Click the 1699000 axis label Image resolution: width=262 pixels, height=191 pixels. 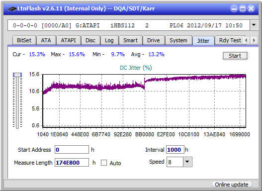[240, 134]
